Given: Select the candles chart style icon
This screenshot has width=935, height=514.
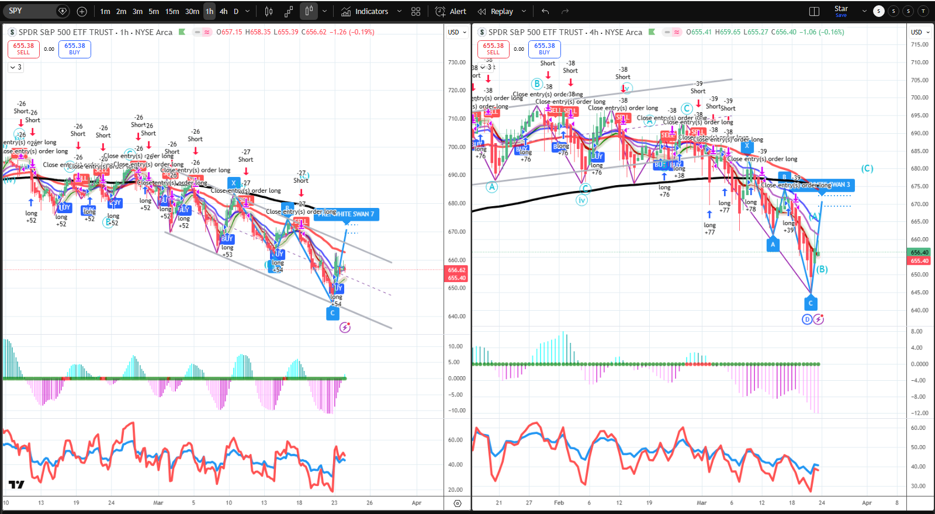Looking at the screenshot, I should [x=309, y=11].
